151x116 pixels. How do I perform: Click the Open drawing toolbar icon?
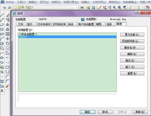pos(88,7)
